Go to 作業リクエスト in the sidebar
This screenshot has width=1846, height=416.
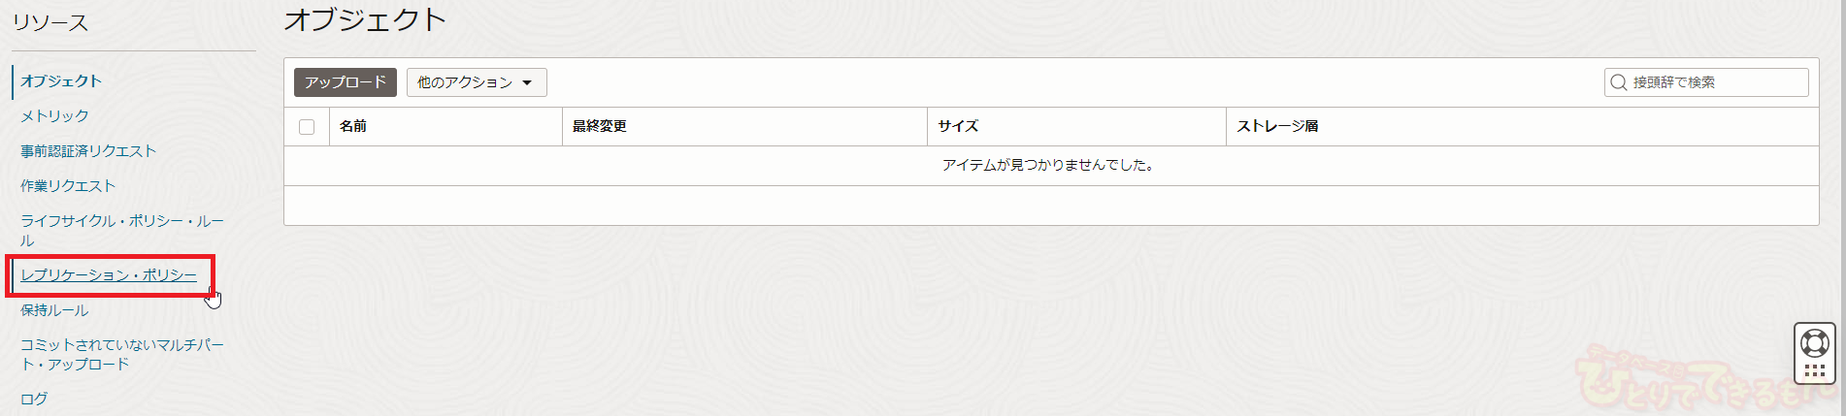pos(68,186)
